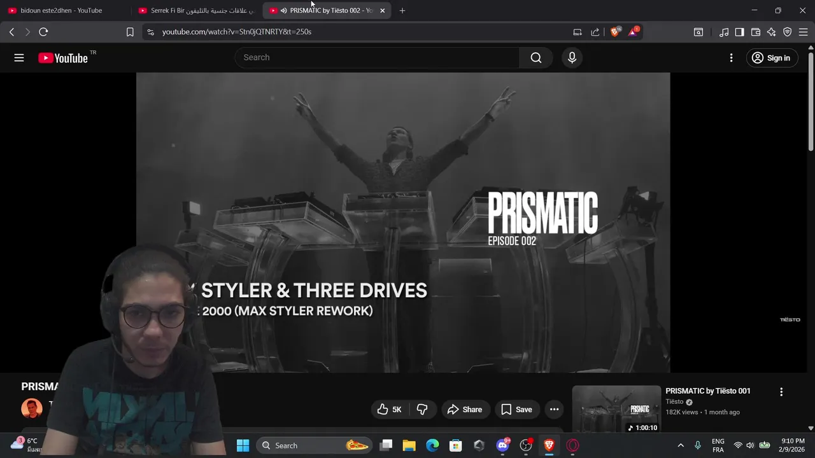Screen dimensions: 815x458
Task: Show hidden system tray icons chevron
Action: [x=681, y=445]
